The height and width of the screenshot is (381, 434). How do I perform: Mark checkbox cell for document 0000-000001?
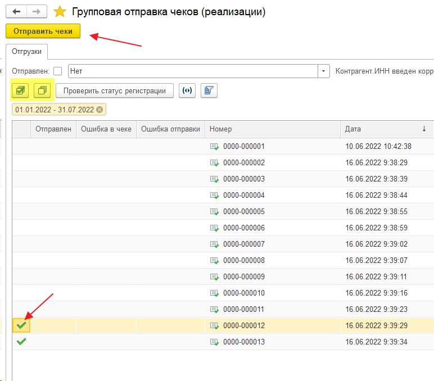[21, 146]
